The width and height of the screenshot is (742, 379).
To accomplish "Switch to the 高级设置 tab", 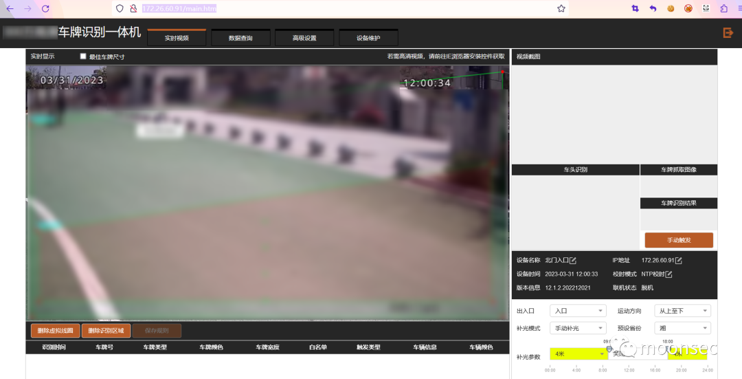I will pyautogui.click(x=304, y=37).
